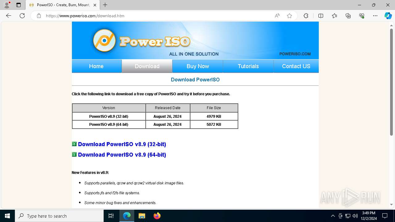Download PowerISO v8.9 (64-bit) link
Image resolution: width=395 pixels, height=222 pixels.
pyautogui.click(x=122, y=155)
